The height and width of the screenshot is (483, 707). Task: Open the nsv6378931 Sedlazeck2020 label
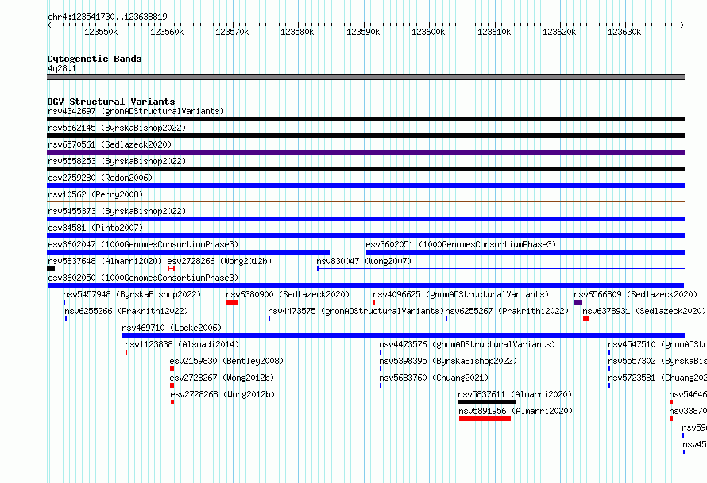click(644, 311)
